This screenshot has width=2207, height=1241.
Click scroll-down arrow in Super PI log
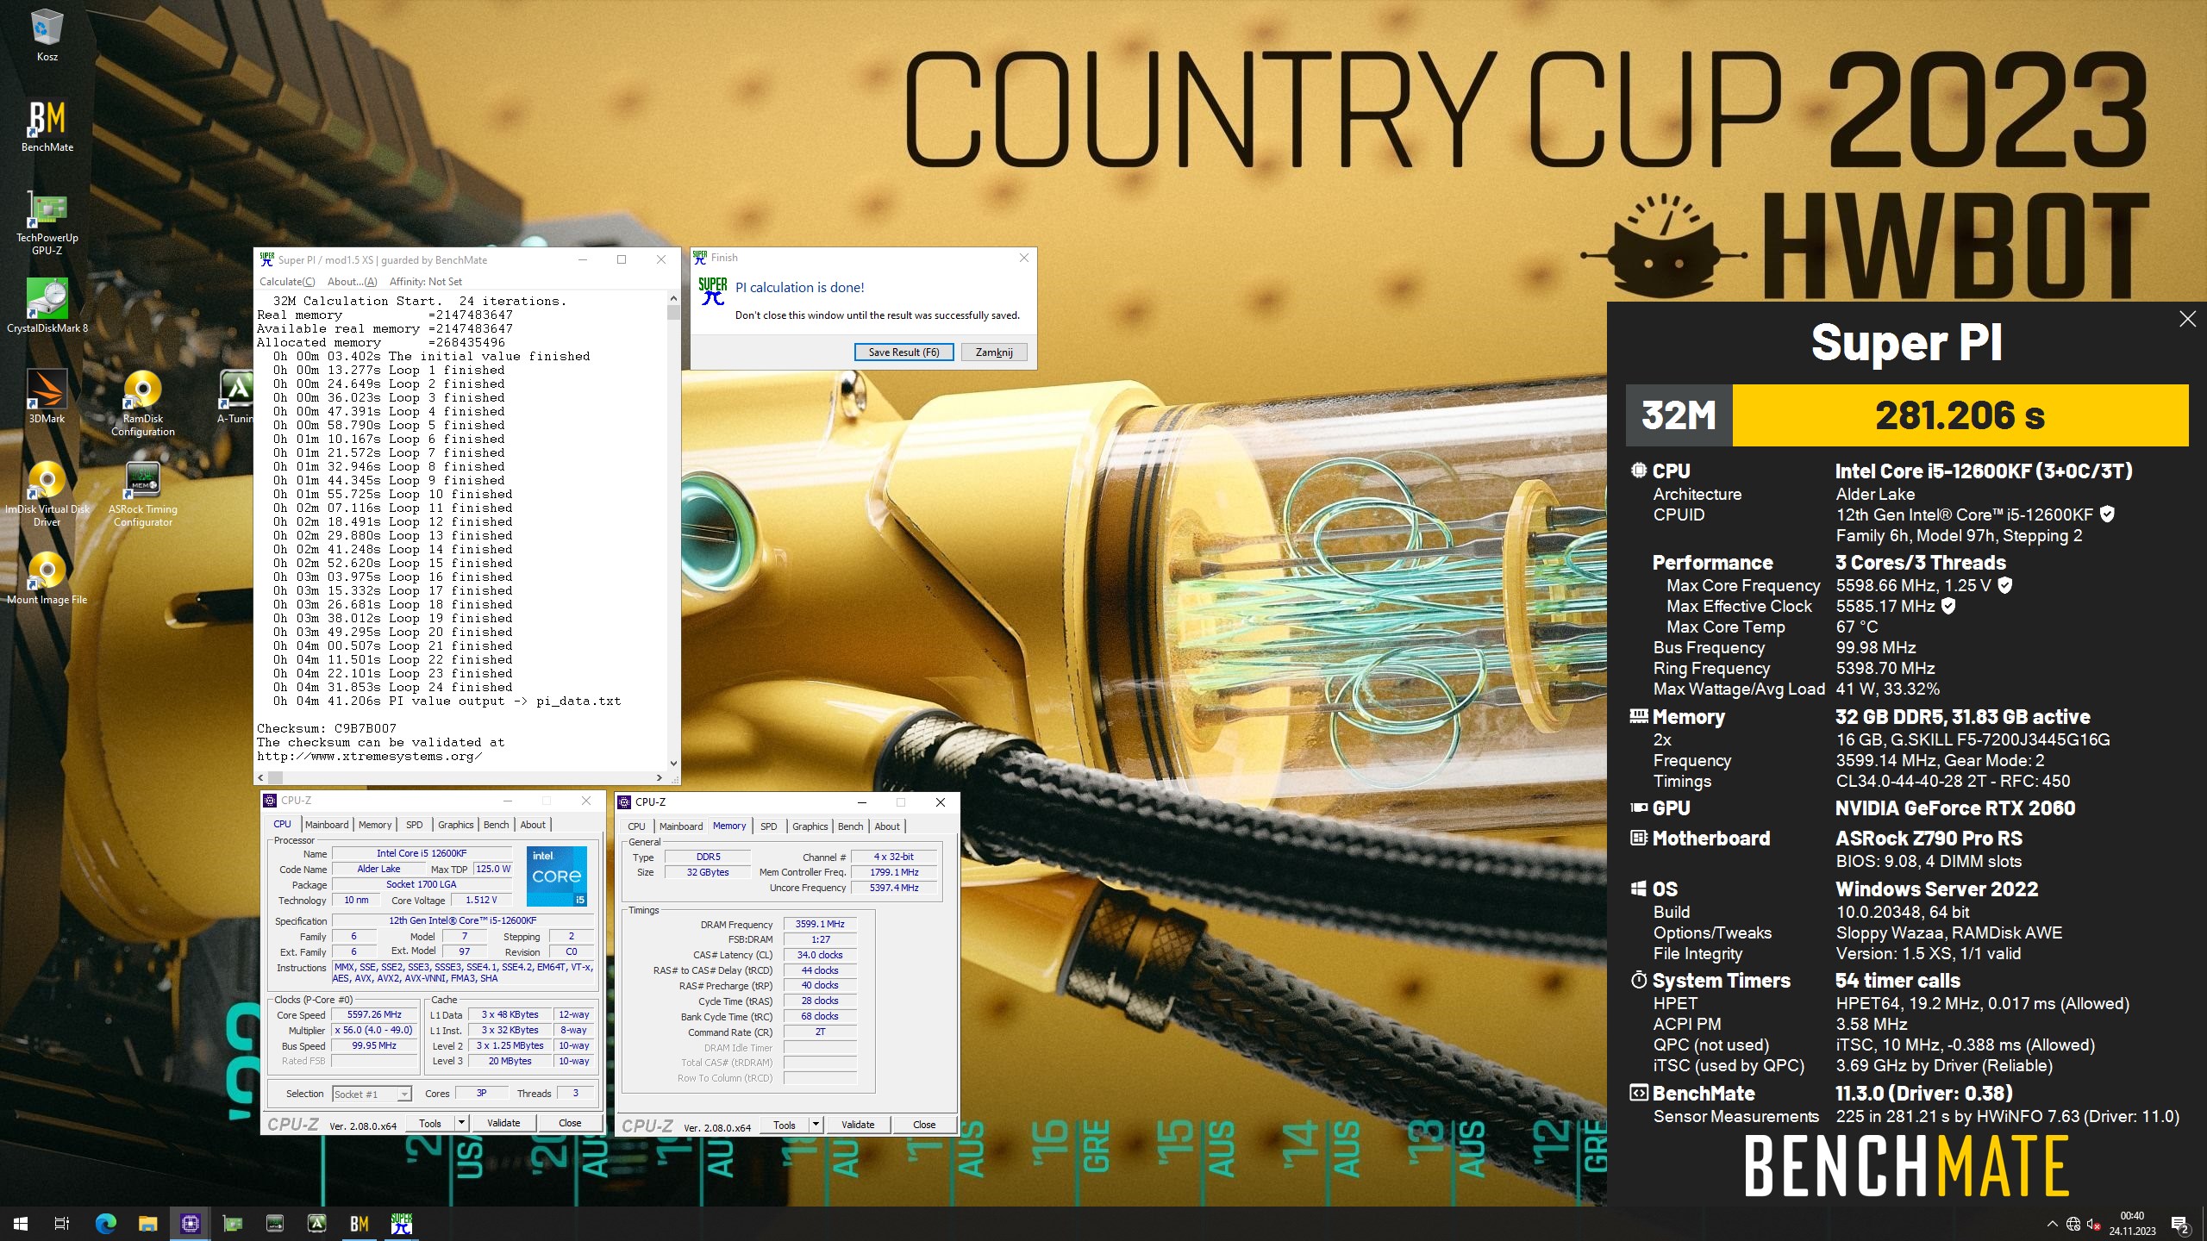click(673, 764)
